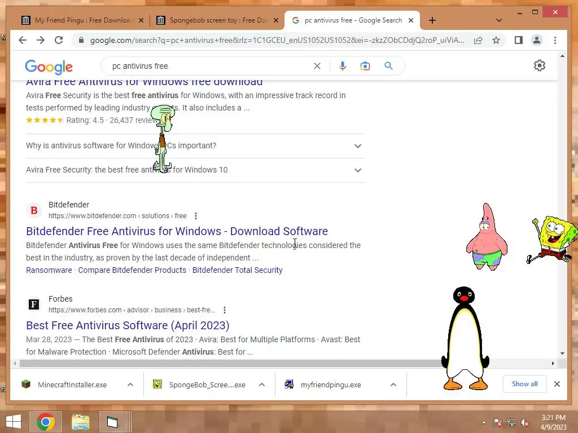Image resolution: width=578 pixels, height=433 pixels.
Task: Click the horizontal scrollbar thumb
Action: pyautogui.click(x=230, y=364)
